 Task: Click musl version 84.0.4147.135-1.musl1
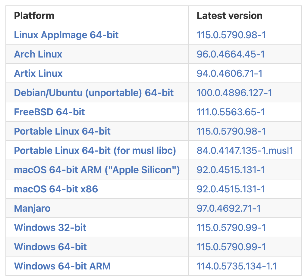(245, 151)
